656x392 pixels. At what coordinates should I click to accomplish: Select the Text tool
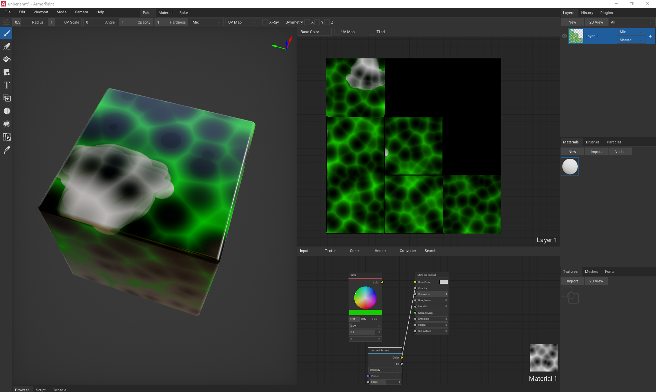(6, 85)
